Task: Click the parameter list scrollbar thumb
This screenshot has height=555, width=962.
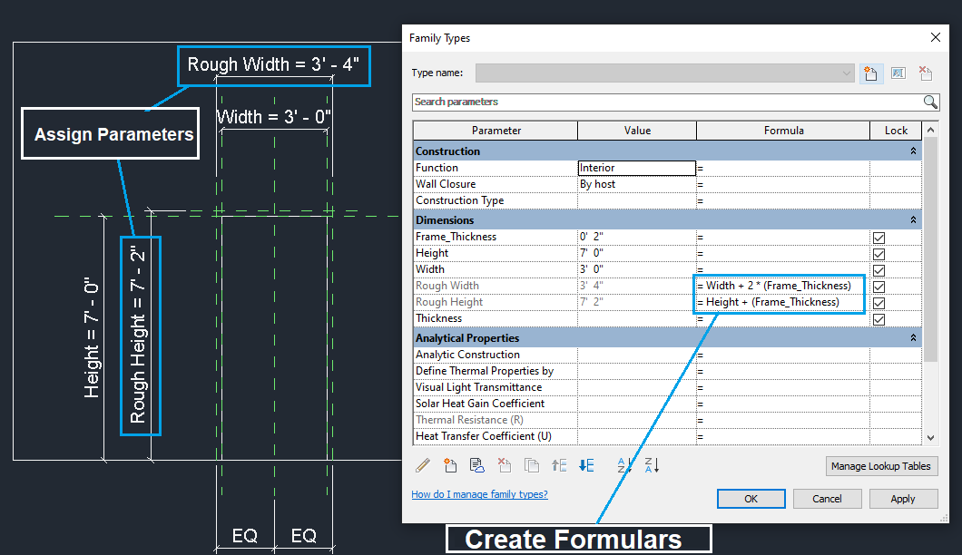Action: pos(931,249)
